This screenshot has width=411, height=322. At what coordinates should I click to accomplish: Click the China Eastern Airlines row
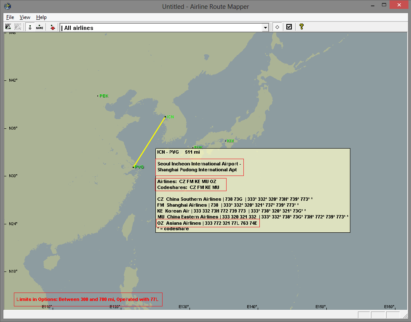[x=253, y=217]
